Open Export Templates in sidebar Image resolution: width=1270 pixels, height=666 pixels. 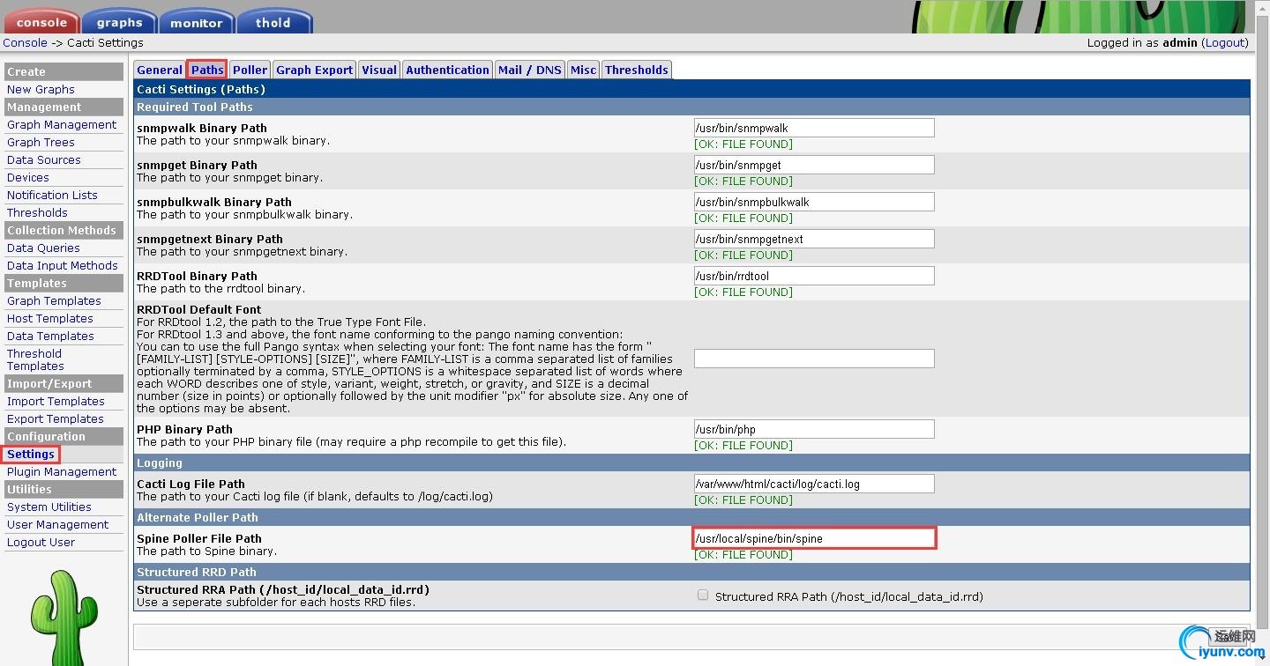[56, 418]
